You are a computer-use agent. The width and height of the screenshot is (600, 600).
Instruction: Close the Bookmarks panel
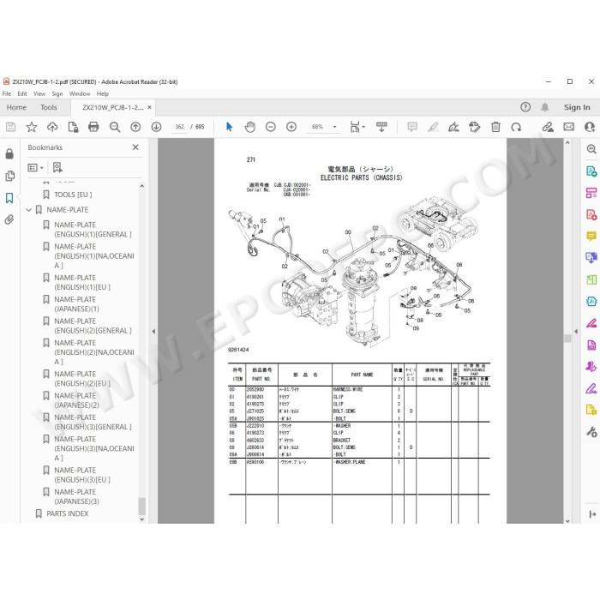click(x=135, y=147)
